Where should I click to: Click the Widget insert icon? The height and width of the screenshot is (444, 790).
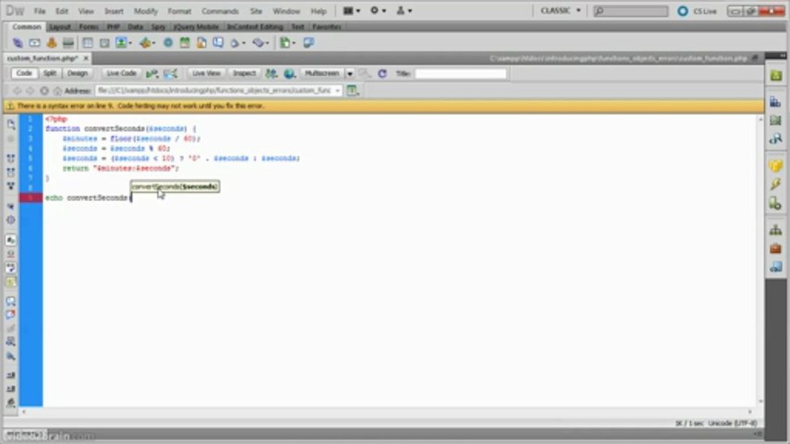click(168, 43)
